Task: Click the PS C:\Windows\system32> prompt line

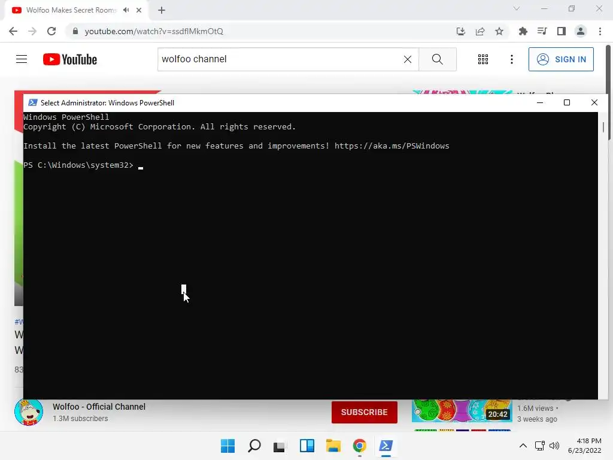Action: pyautogui.click(x=78, y=165)
